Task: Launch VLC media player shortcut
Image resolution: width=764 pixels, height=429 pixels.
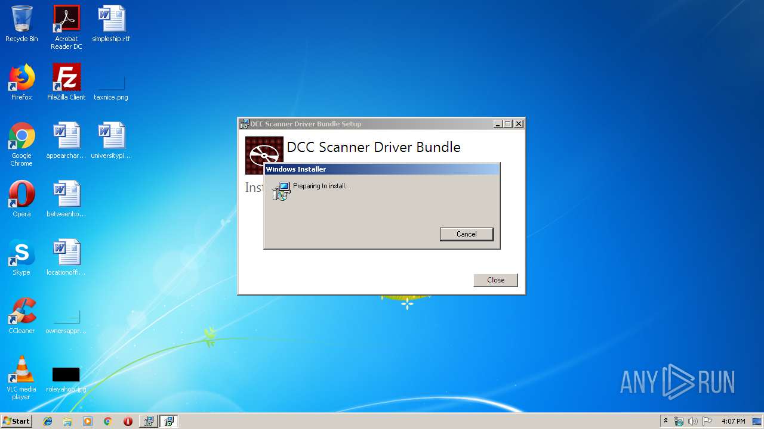Action: pos(21,378)
